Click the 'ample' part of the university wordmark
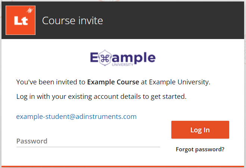The image size is (246, 168). pyautogui.click(x=134, y=58)
